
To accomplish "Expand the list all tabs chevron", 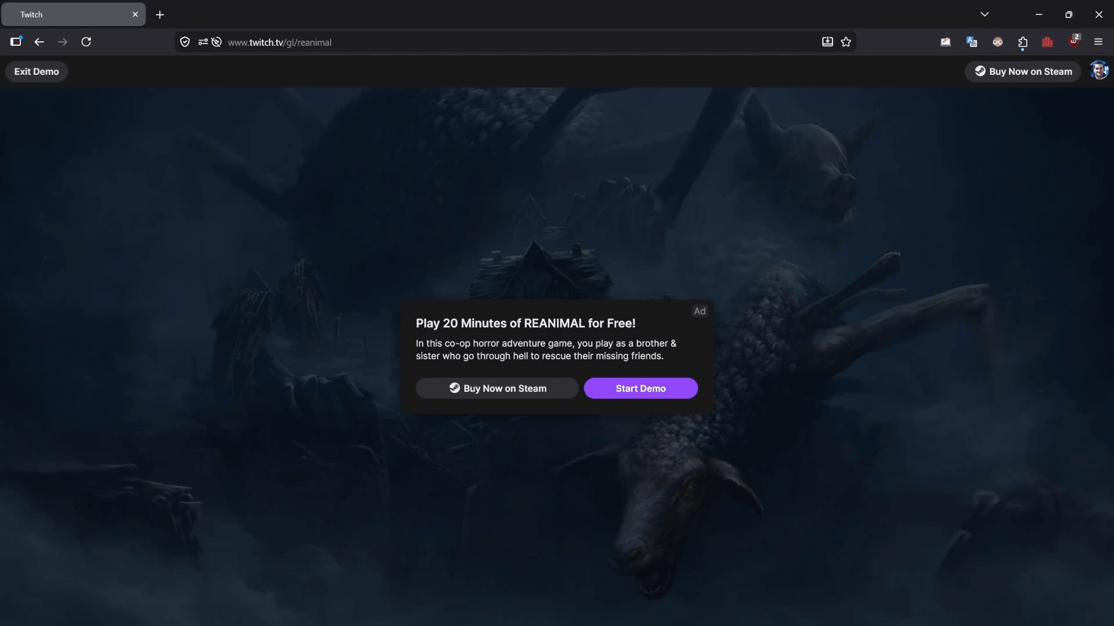I will point(984,14).
